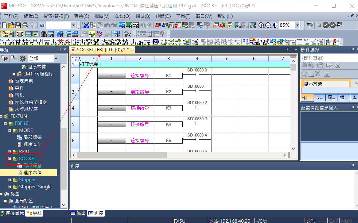Collapse the MODE folder in tree
This screenshot has width=358, height=223.
10,130
